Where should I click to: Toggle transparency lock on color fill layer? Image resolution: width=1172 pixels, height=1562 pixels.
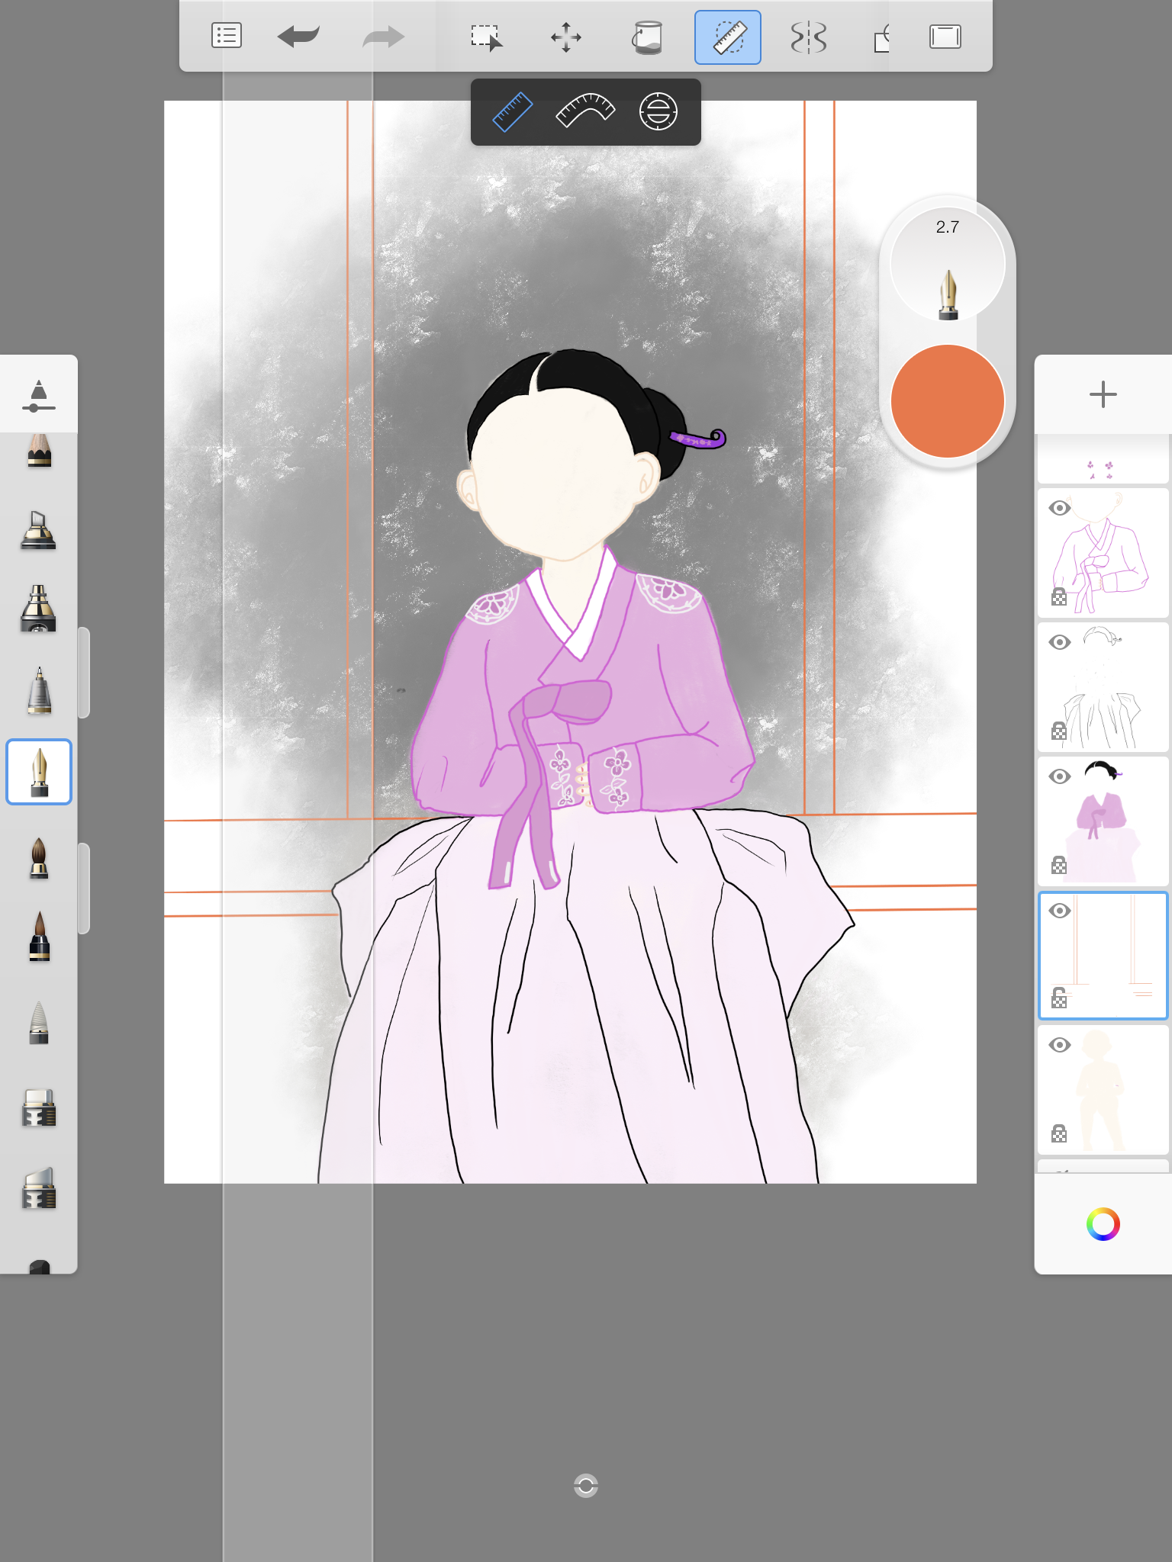(1059, 865)
